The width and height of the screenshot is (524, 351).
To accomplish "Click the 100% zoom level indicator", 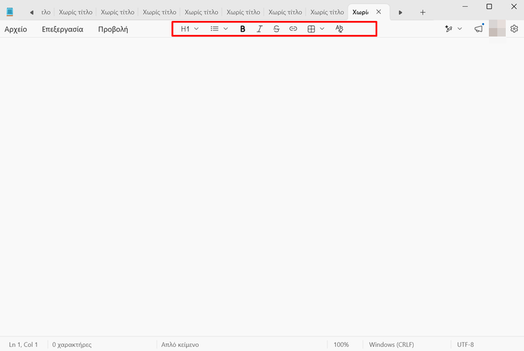I will (x=341, y=344).
